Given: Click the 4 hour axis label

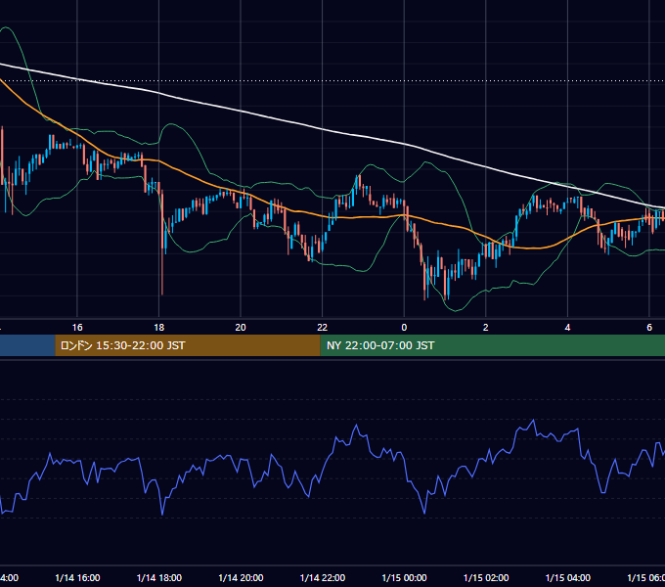Looking at the screenshot, I should (567, 328).
